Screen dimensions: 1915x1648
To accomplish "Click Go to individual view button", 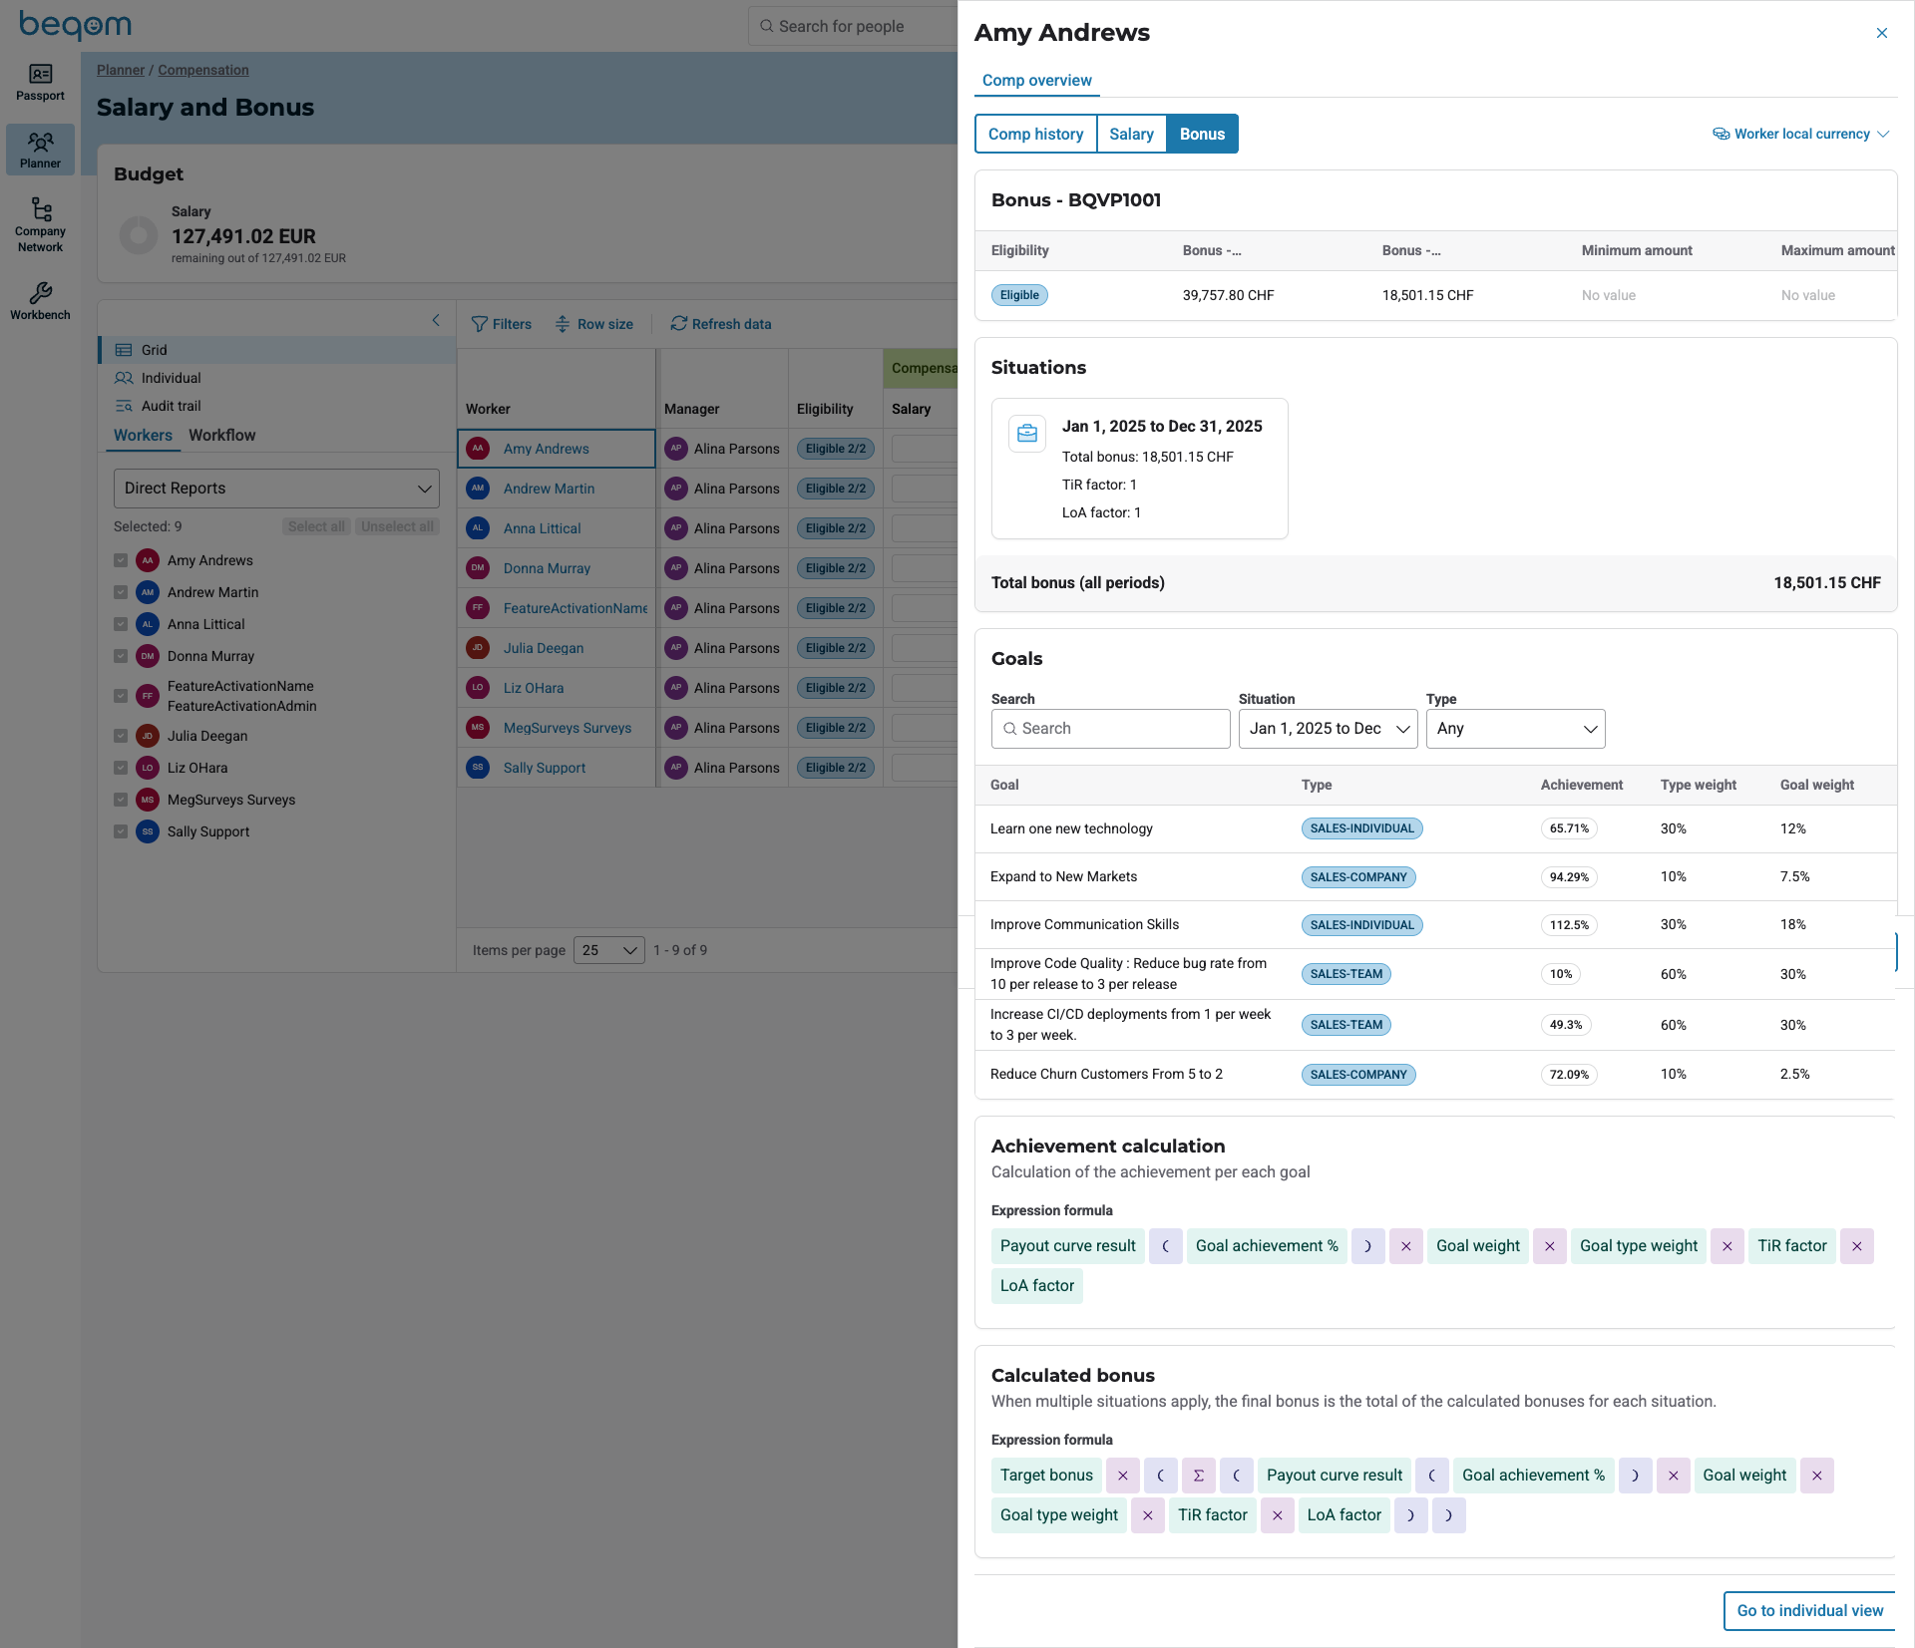I will [1809, 1610].
